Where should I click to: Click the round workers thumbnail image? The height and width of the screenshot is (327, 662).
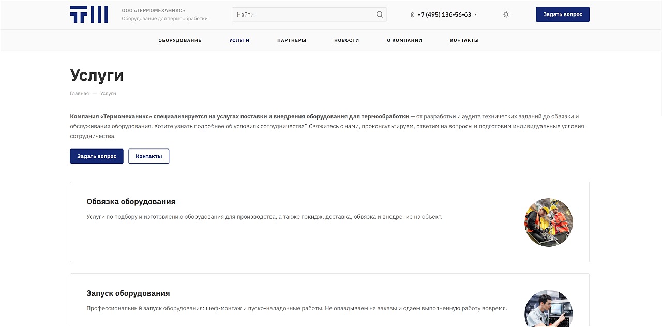coord(549,222)
